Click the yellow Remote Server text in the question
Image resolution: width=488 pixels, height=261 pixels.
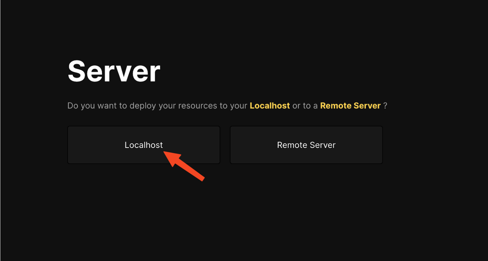coord(350,106)
